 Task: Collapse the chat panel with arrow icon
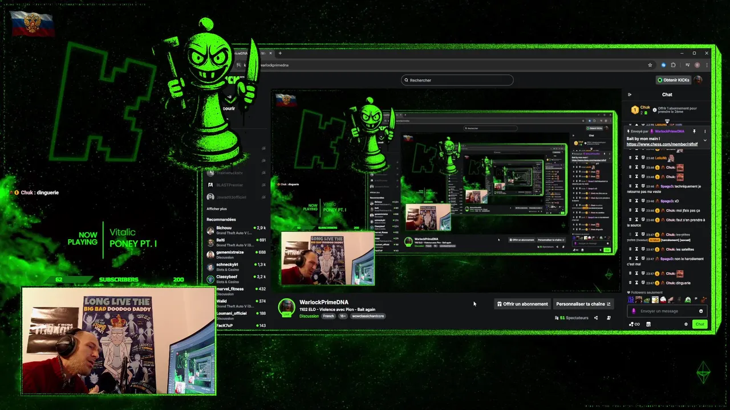point(630,95)
